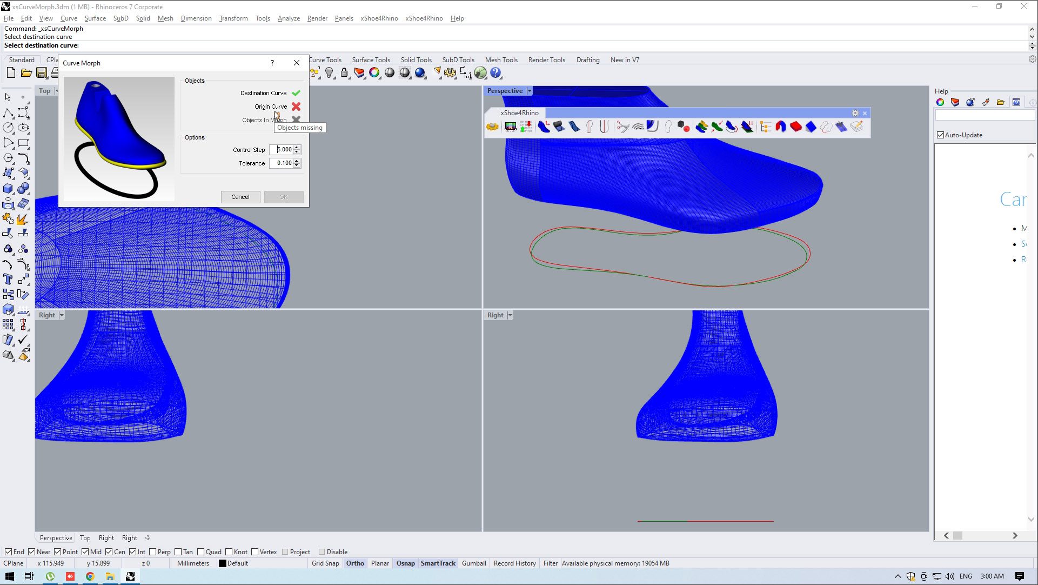Open the Perspective viewport dropdown arrow
1038x585 pixels.
coord(530,91)
